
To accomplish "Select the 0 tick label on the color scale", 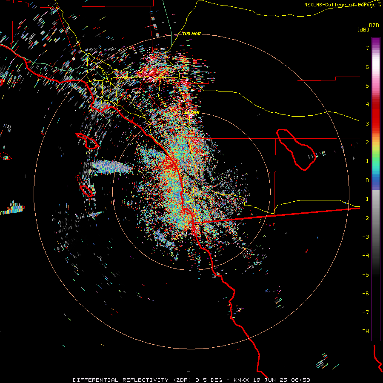I will click(367, 180).
